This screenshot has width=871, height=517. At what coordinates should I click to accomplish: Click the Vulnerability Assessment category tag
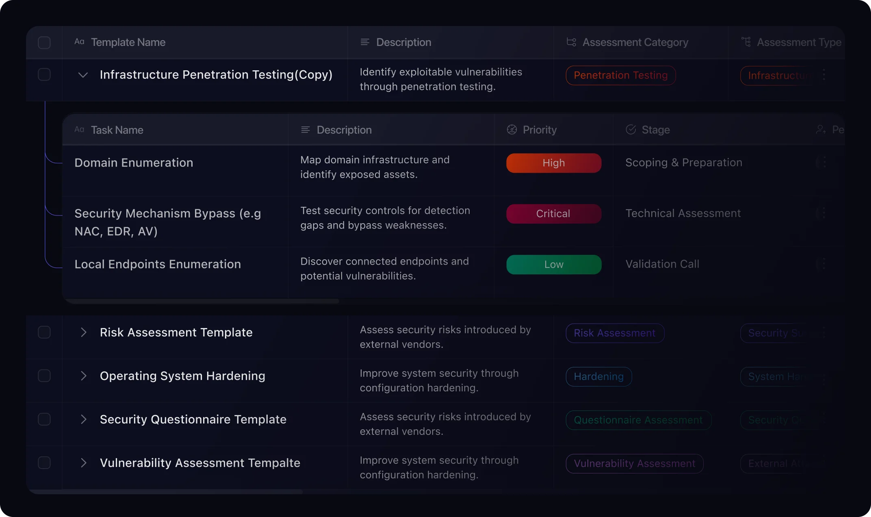[x=635, y=463]
